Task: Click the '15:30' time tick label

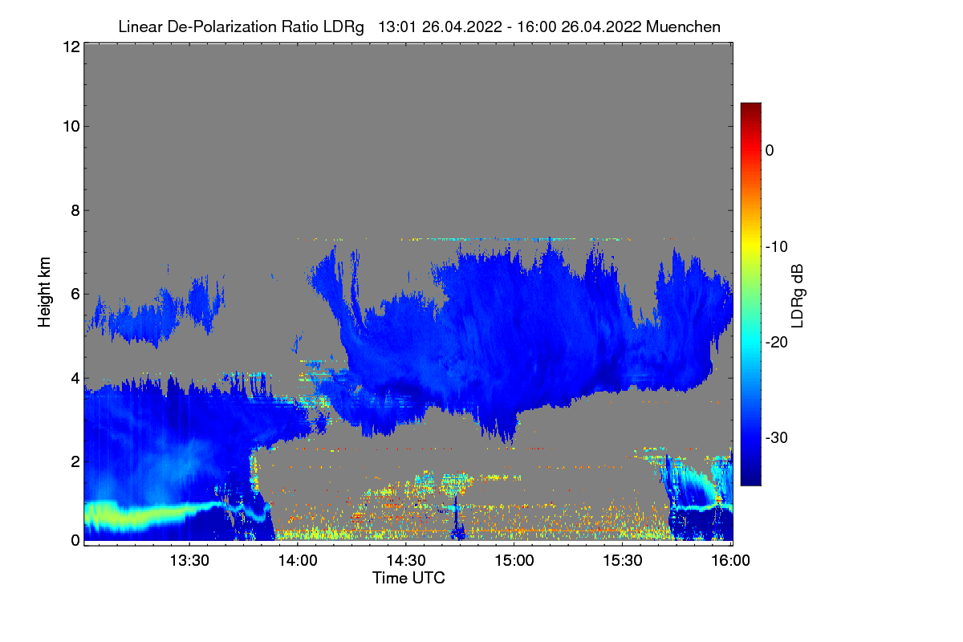Action: [x=624, y=559]
